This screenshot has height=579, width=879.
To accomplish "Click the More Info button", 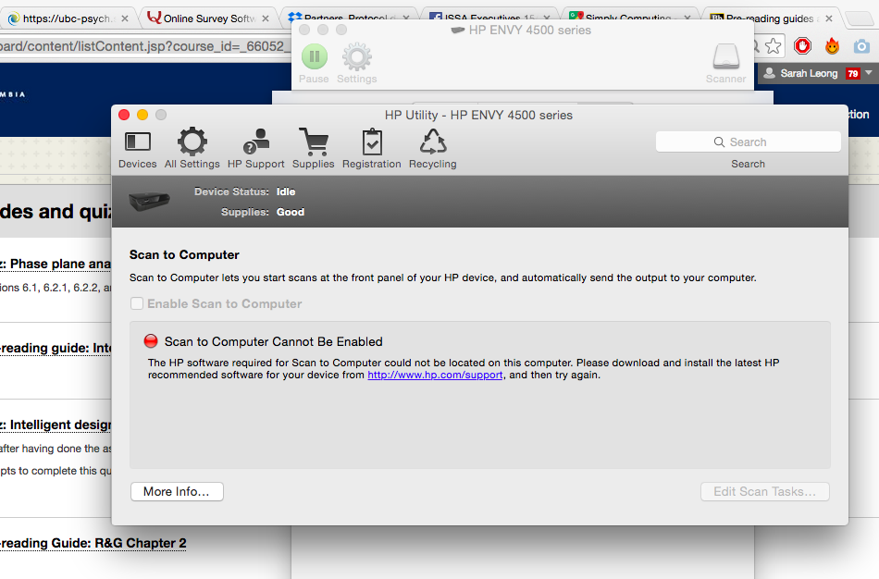I will 177,491.
